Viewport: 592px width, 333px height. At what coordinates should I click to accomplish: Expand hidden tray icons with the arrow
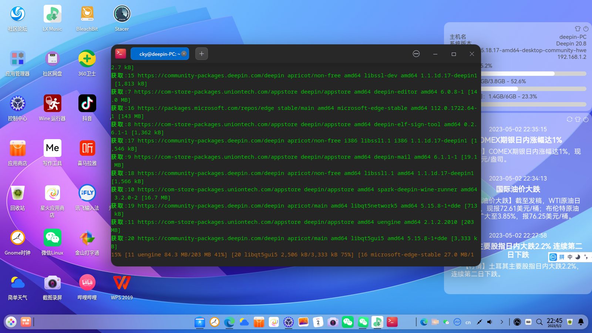pos(502,322)
